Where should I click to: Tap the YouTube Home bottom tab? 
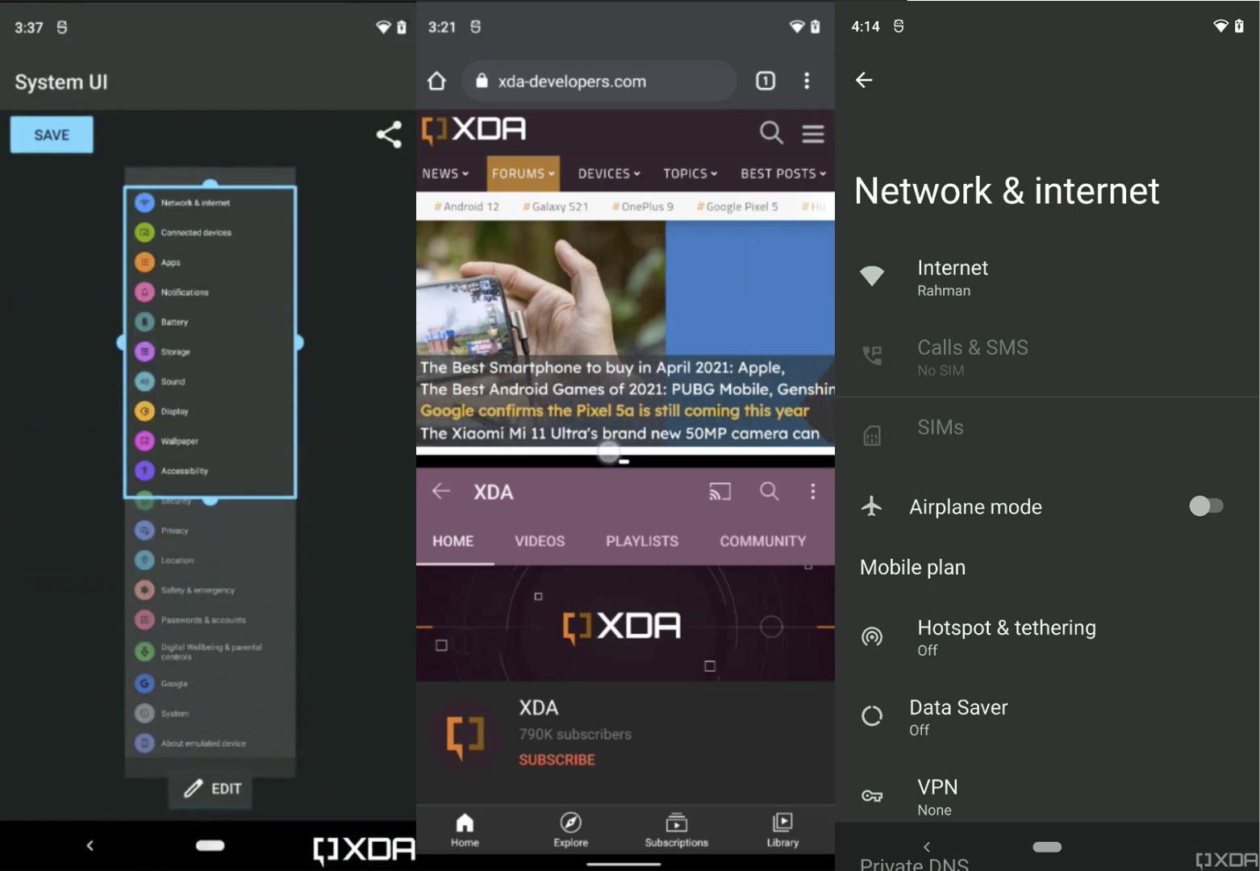(465, 830)
